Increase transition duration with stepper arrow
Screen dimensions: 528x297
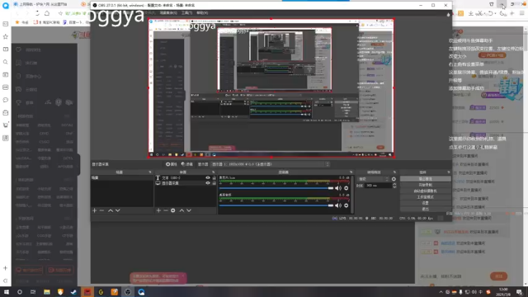[394, 184]
